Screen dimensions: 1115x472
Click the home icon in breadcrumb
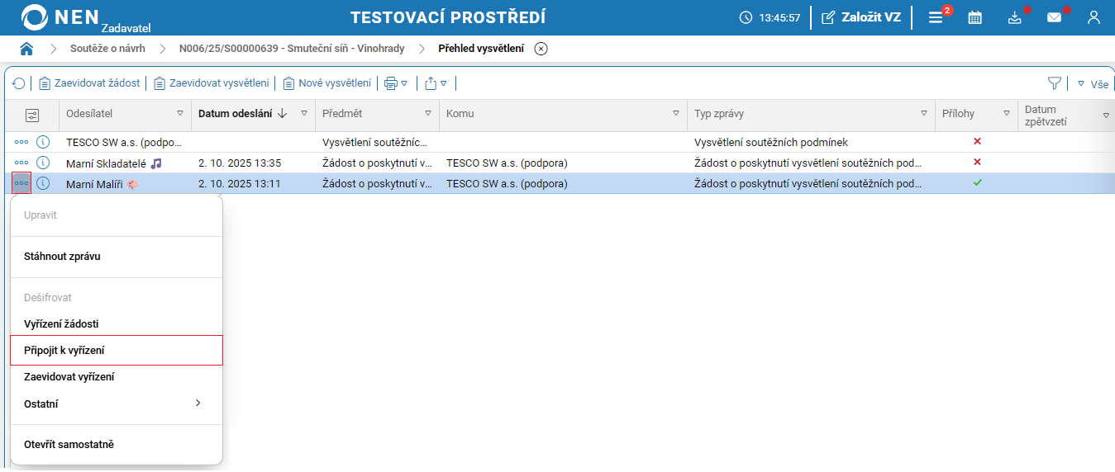click(x=26, y=49)
